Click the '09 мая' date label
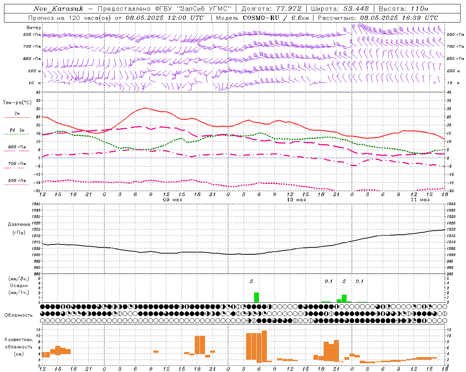Screen dimensions: 466x372 coord(173,200)
